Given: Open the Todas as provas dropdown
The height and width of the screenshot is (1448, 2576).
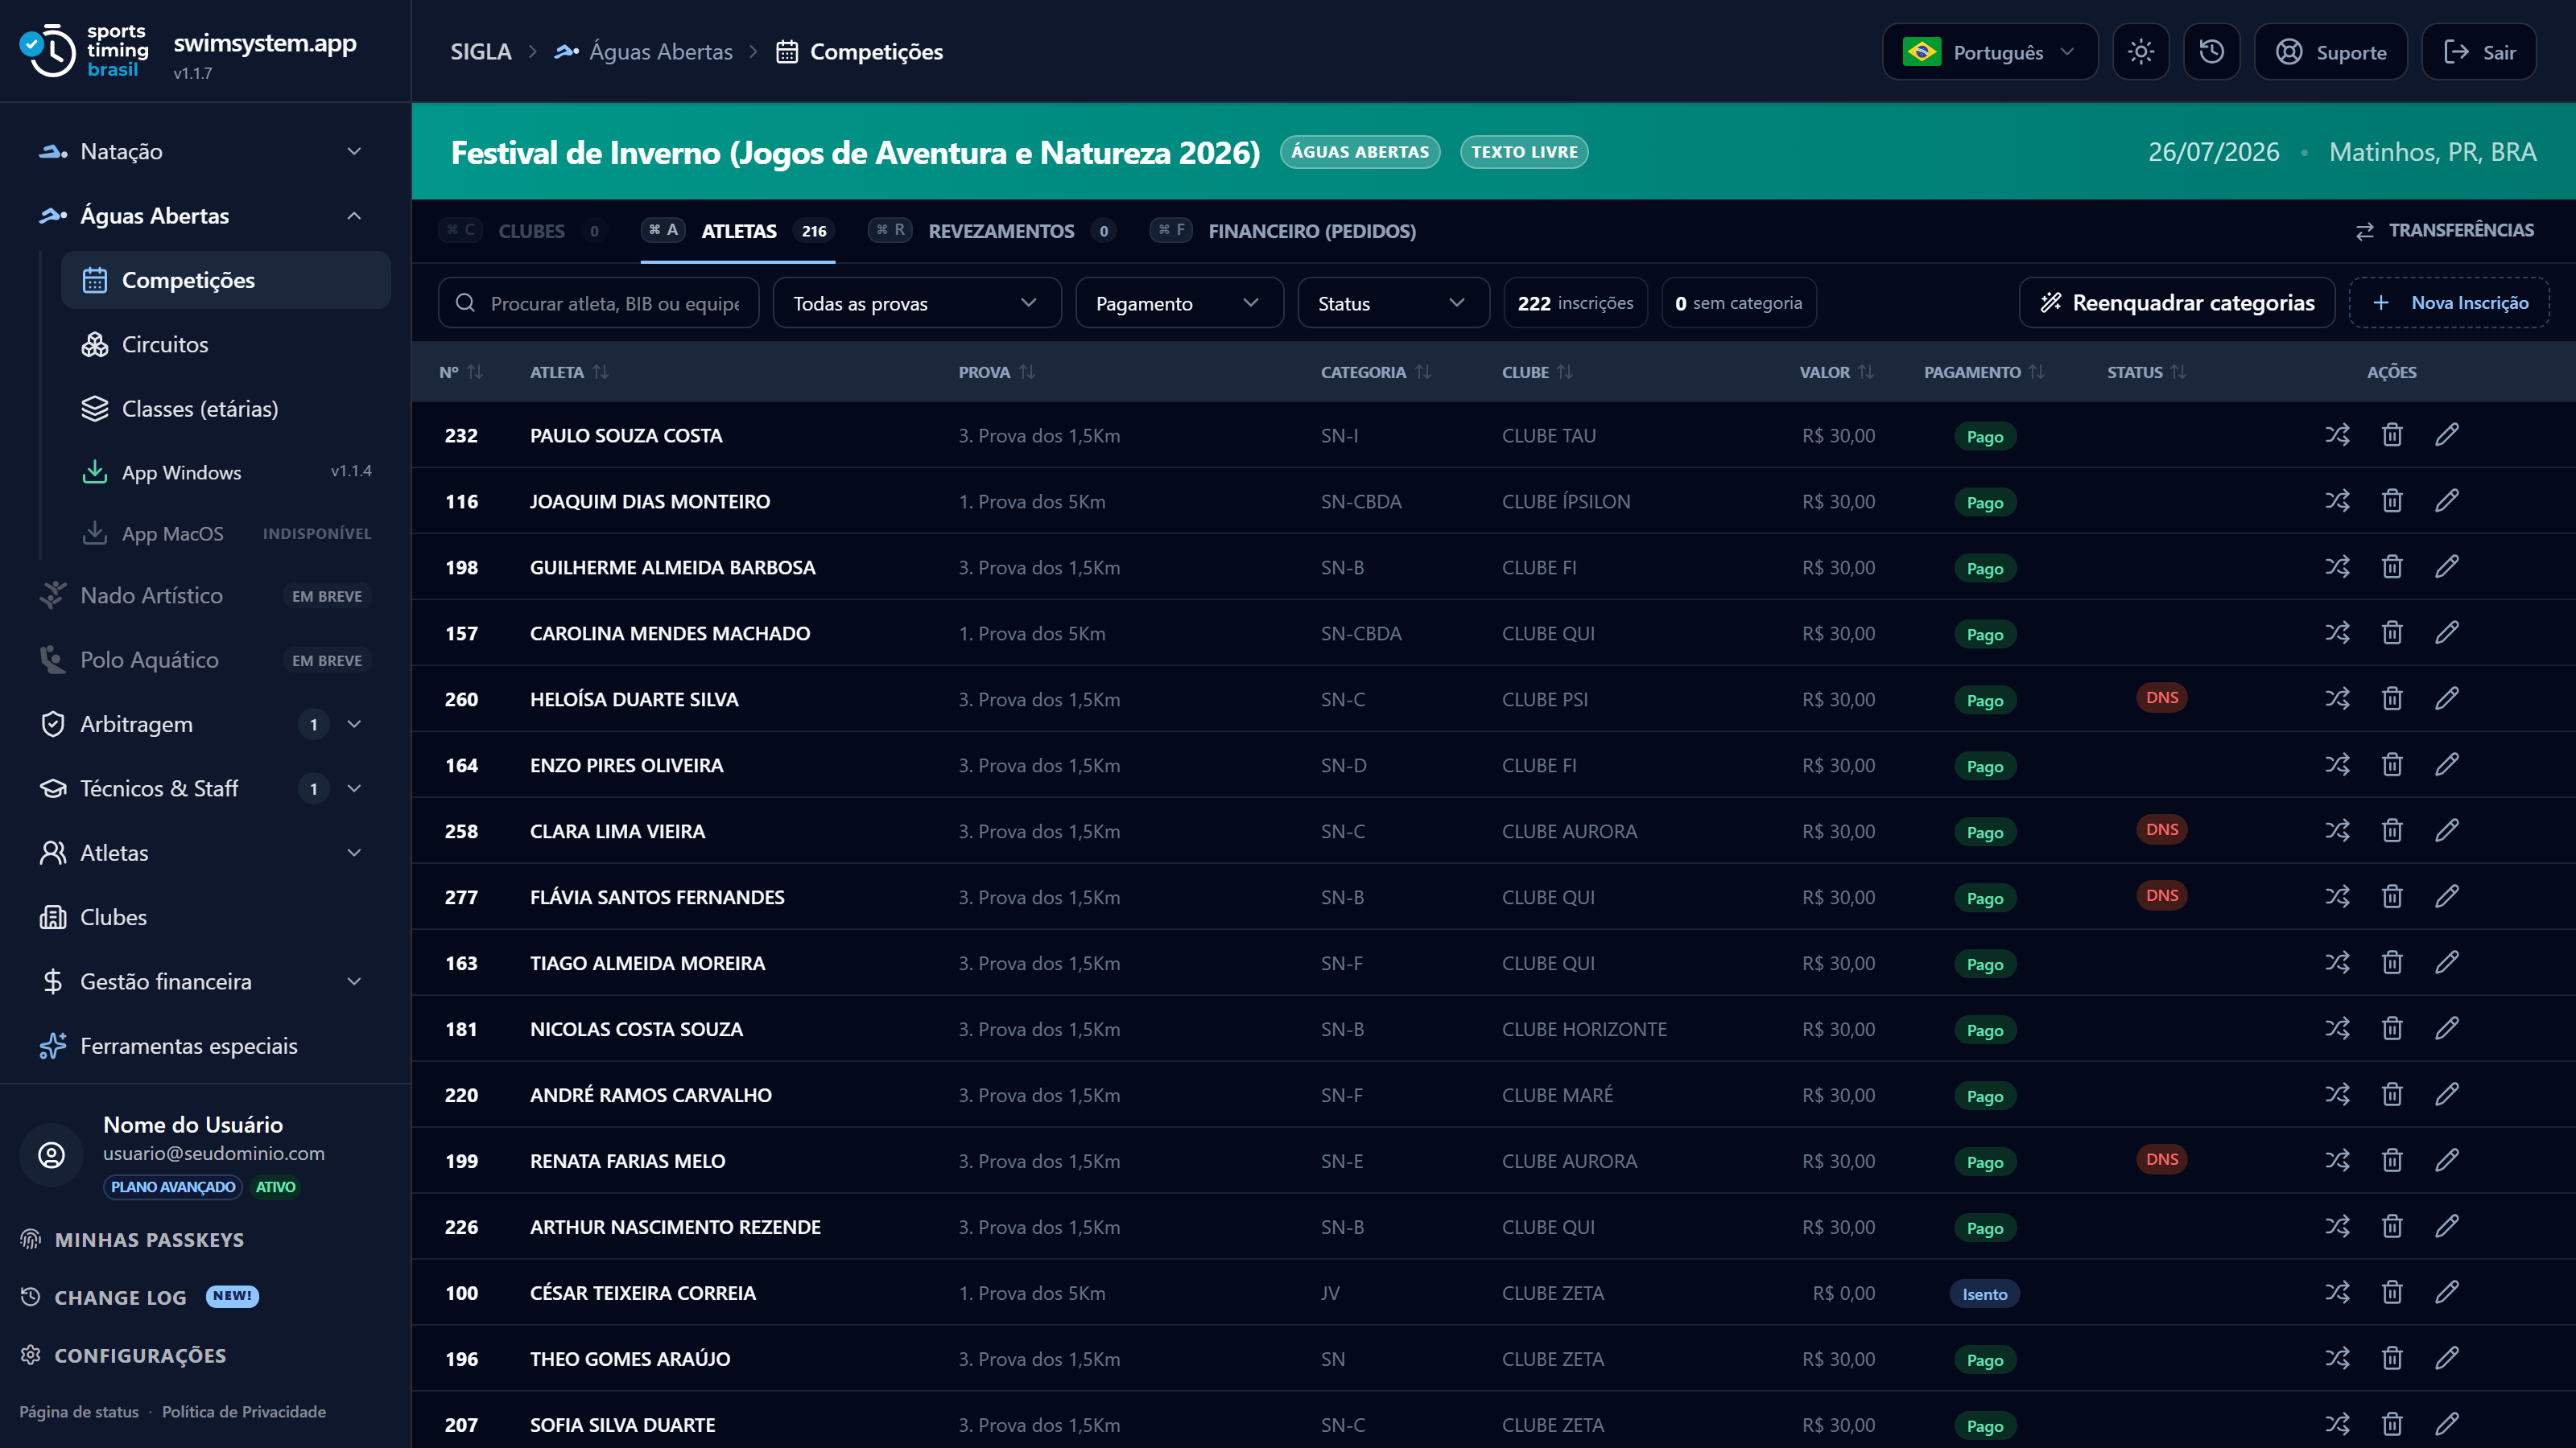Looking at the screenshot, I should tap(917, 302).
